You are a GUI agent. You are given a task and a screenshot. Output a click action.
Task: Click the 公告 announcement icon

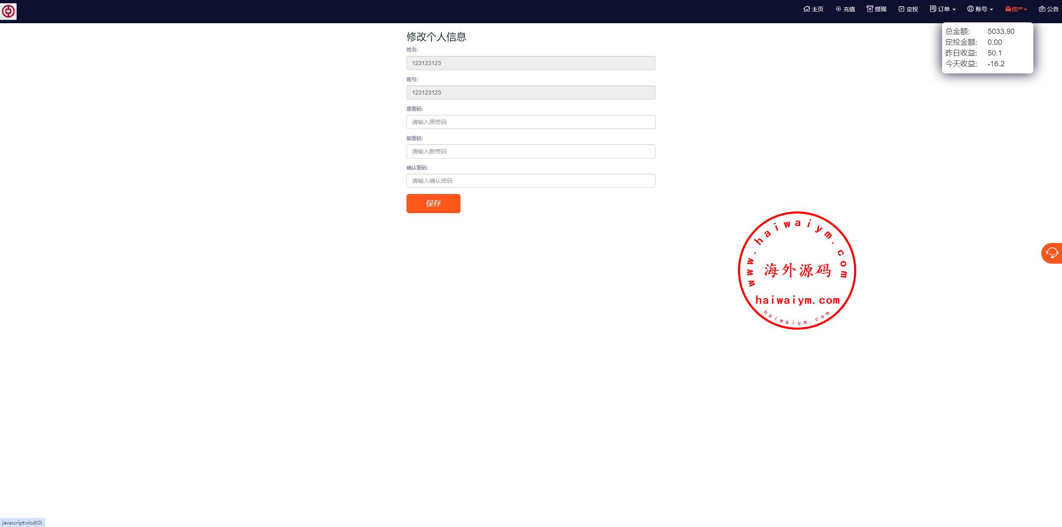tap(1042, 9)
